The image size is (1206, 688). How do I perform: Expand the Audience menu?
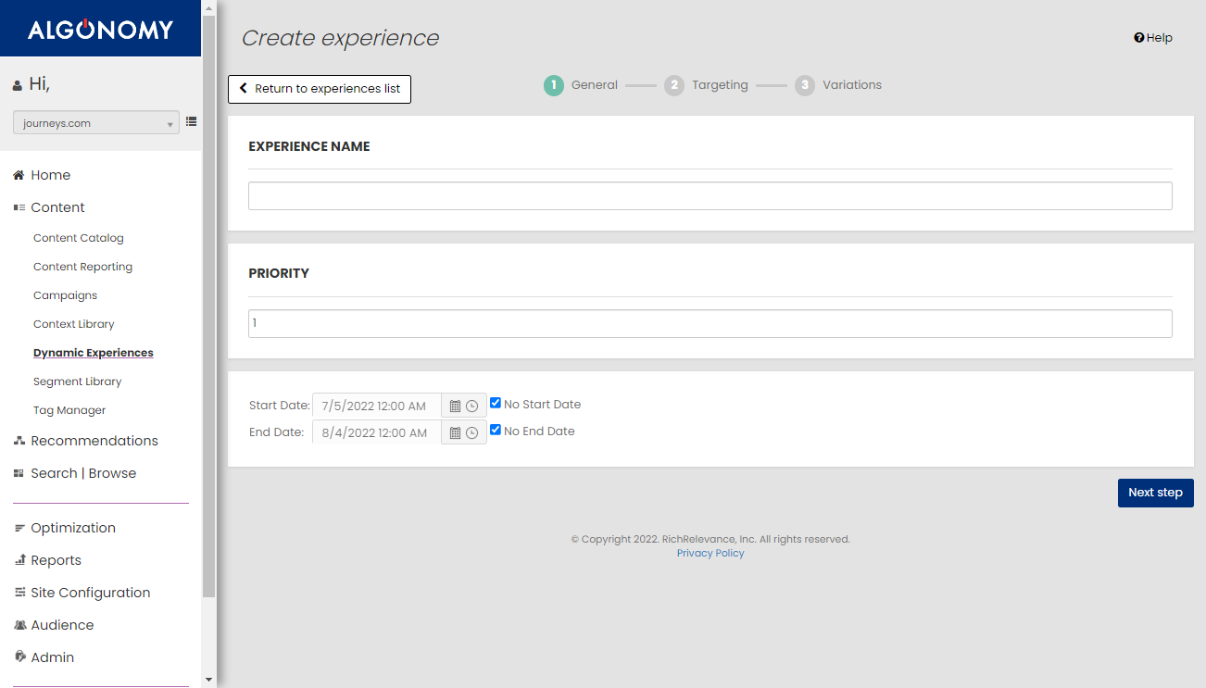(x=62, y=625)
